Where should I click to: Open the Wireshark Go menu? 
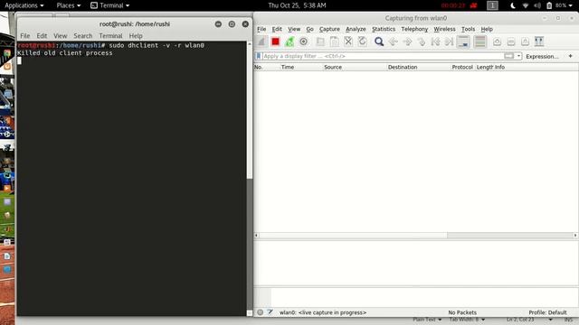(x=309, y=29)
